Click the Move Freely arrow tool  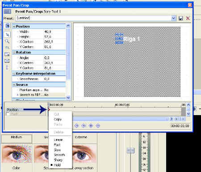tap(7, 68)
